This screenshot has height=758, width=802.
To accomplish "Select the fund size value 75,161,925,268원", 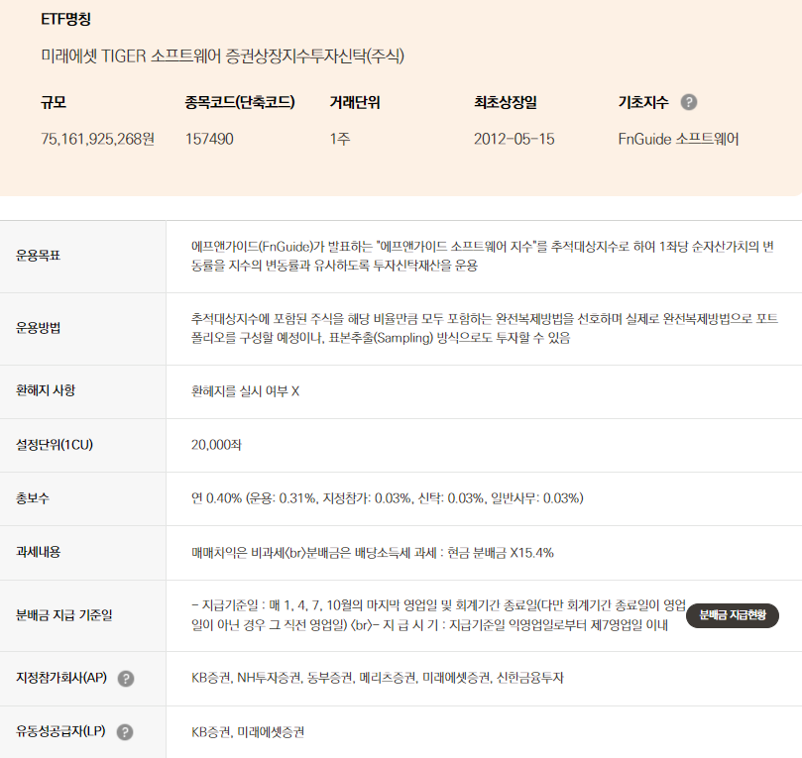I will pos(98,139).
